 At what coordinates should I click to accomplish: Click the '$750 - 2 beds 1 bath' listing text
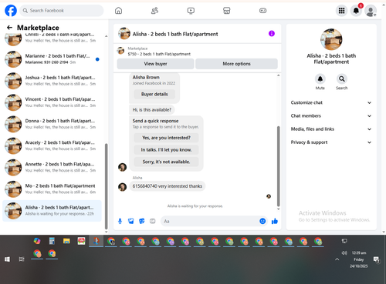pos(159,54)
